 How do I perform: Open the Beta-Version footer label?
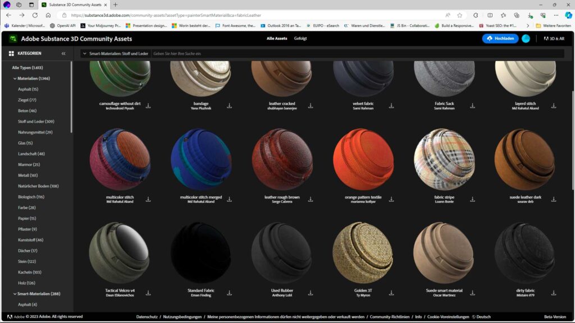point(555,317)
